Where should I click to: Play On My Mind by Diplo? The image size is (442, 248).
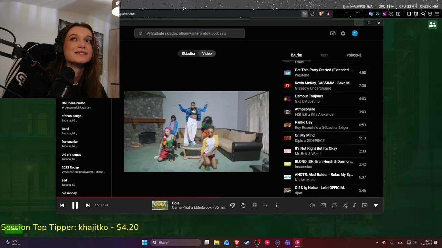325,138
